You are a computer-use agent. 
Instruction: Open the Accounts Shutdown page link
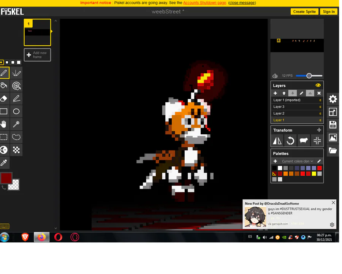(x=204, y=3)
